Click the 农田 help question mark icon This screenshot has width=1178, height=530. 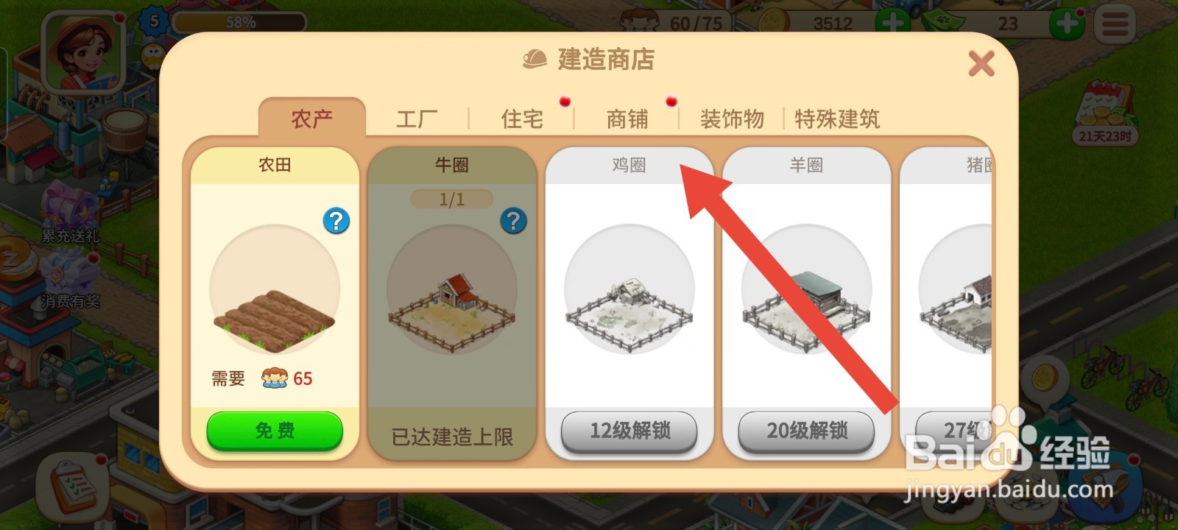pyautogui.click(x=336, y=221)
